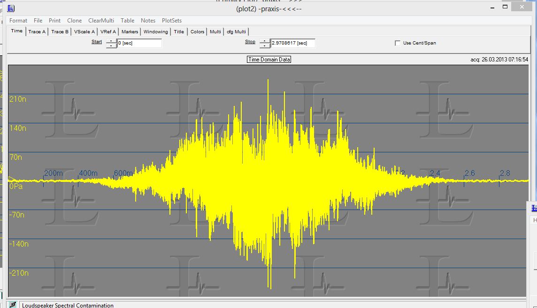Click the 140n vertical axis label
The width and height of the screenshot is (537, 308).
pyautogui.click(x=18, y=128)
